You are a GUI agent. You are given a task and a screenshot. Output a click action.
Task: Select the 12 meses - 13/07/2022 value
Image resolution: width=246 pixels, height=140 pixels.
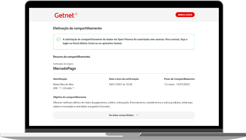tap(177, 84)
